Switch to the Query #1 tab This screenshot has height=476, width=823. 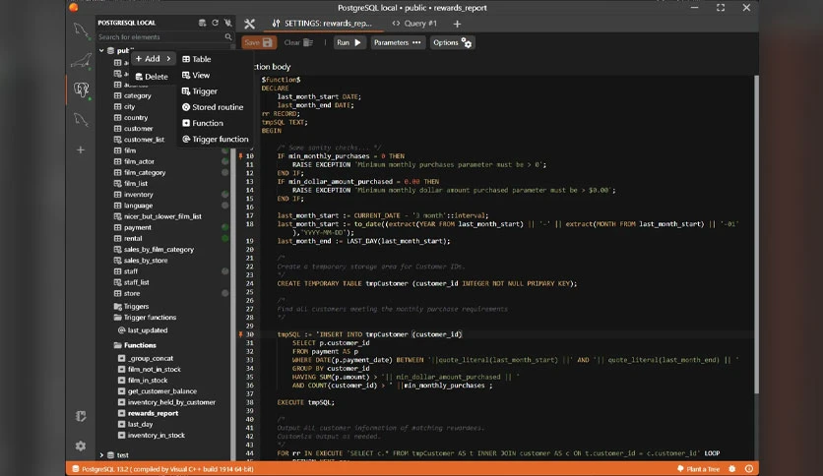(x=414, y=24)
